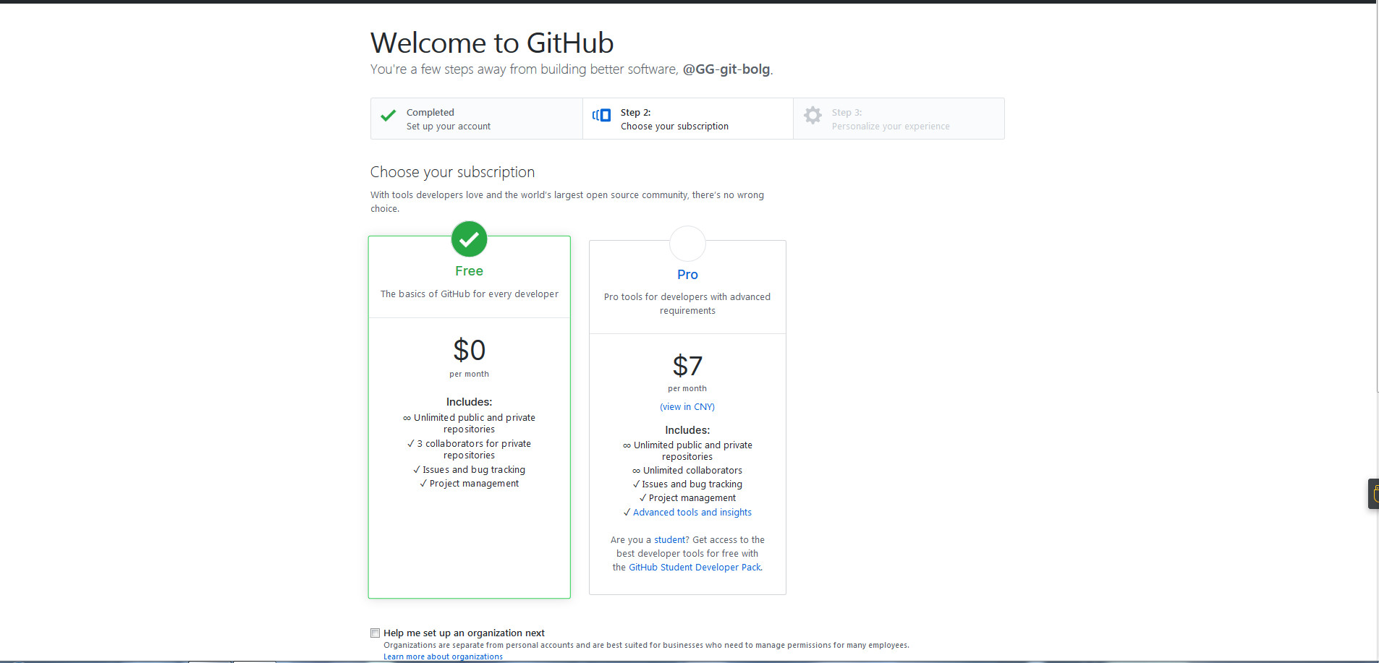Enable "Help me set up an organization next" checkbox
The height and width of the screenshot is (663, 1379).
pos(375,633)
